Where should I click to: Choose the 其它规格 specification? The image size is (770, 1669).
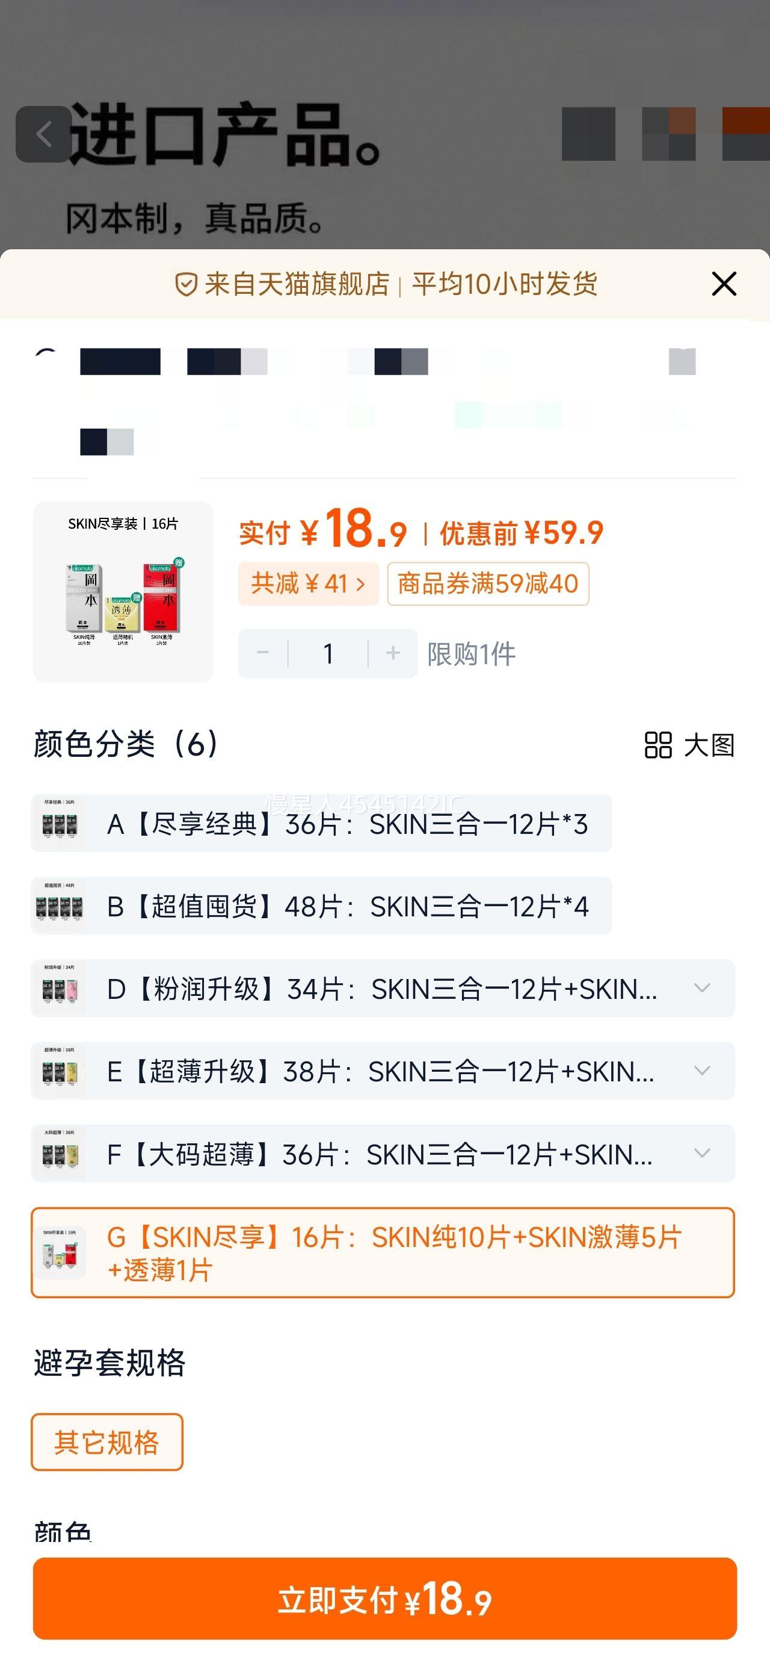(107, 1442)
